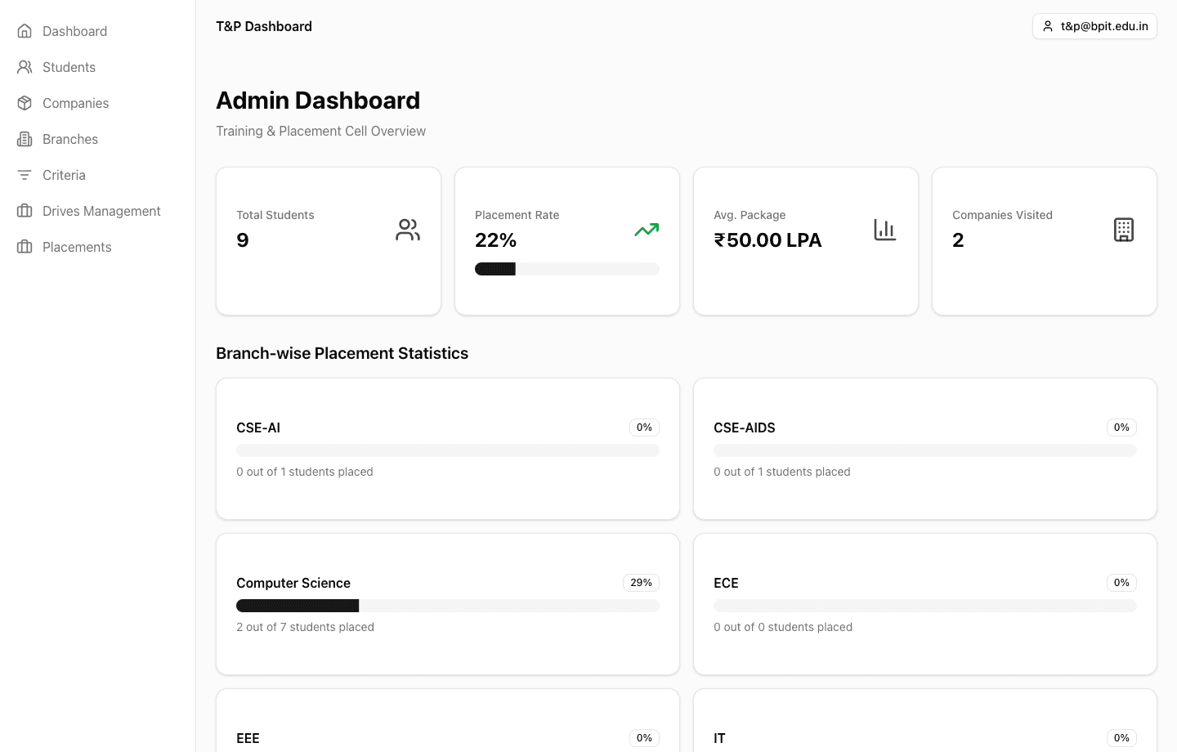This screenshot has height=752, width=1177.
Task: Open the Companies section
Action: pyautogui.click(x=98, y=103)
